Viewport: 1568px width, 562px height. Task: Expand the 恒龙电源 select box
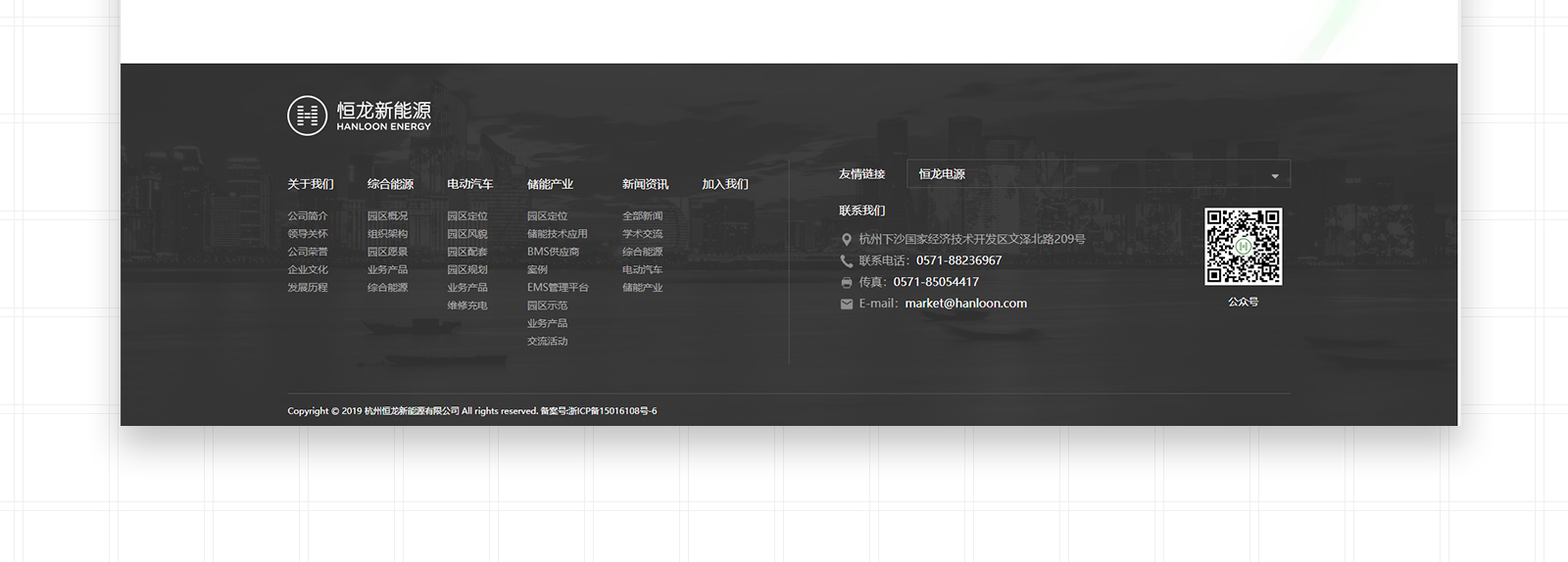click(1097, 174)
